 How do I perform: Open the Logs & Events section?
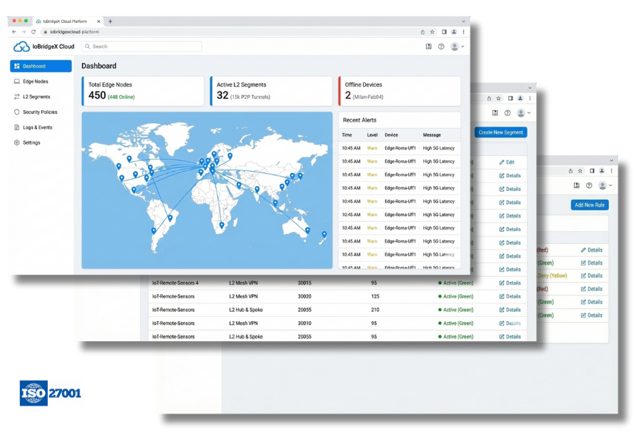(x=38, y=127)
